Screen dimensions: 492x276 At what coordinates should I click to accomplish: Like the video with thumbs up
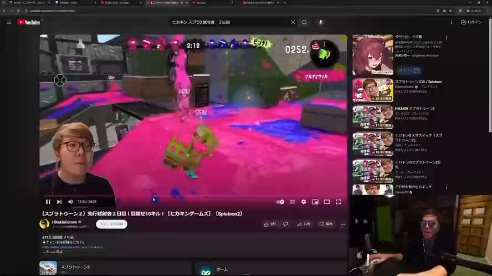(270, 224)
